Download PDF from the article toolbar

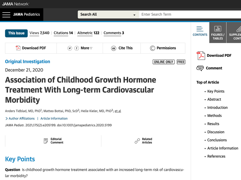(x=31, y=48)
